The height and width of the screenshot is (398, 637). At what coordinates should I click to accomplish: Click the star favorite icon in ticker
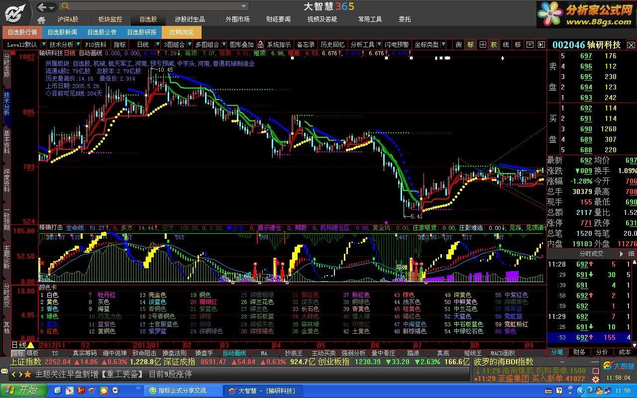[x=27, y=374]
